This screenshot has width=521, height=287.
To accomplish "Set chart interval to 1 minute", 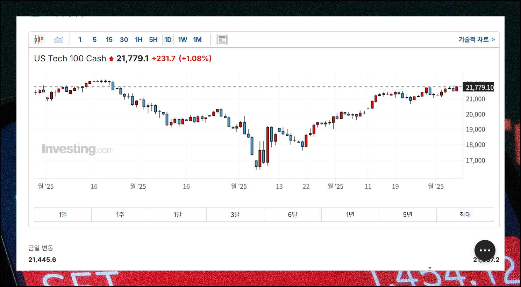I will coord(80,40).
